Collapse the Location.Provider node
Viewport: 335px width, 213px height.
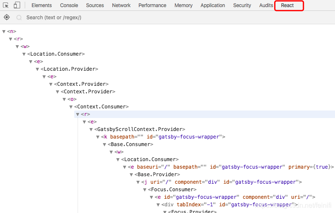[37, 69]
